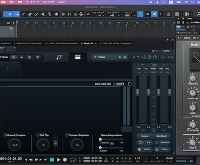Click the Gain Match button
The image size is (200, 165).
[162, 136]
